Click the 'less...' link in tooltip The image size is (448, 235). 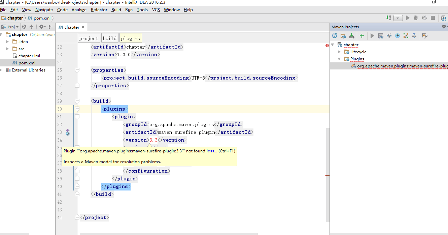coord(212,151)
